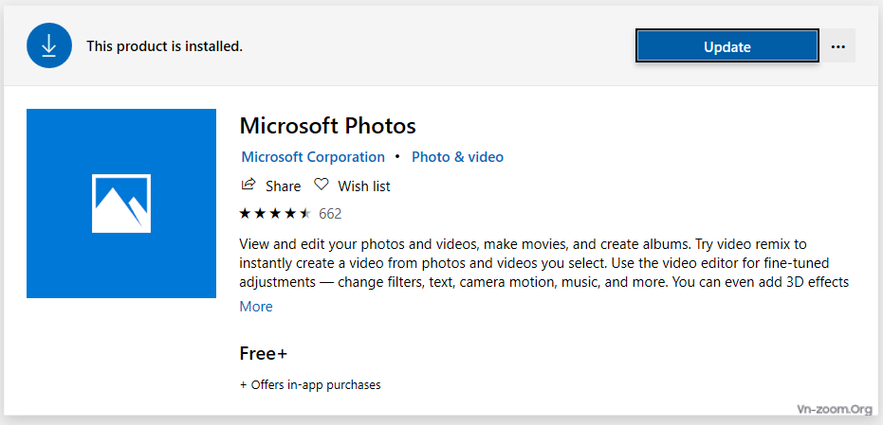Click the Share text label
The width and height of the screenshot is (883, 425).
284,186
